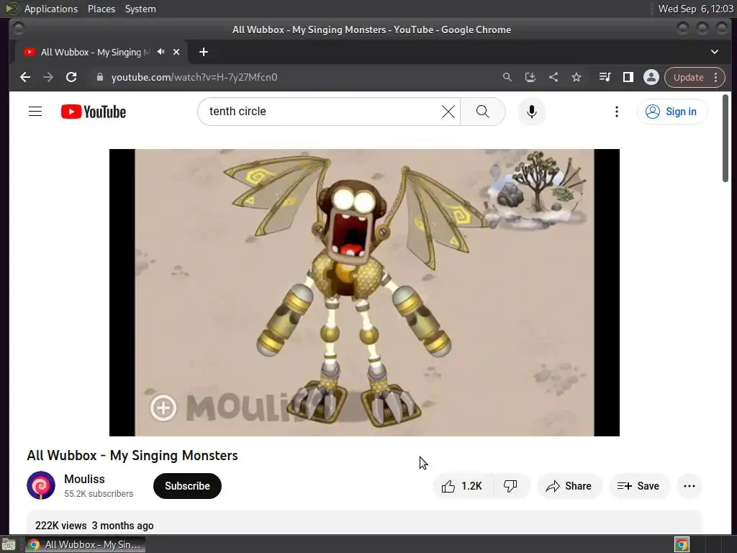Click the Applications menu logo icon

(12, 9)
